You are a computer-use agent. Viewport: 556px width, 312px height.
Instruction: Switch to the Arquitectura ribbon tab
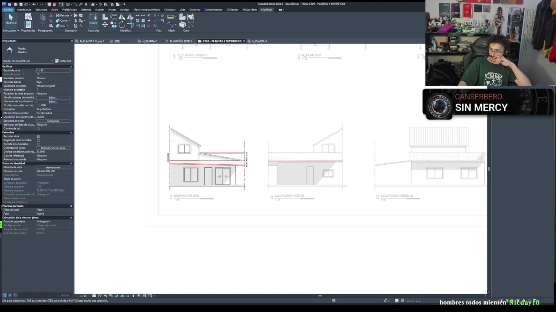pos(24,10)
